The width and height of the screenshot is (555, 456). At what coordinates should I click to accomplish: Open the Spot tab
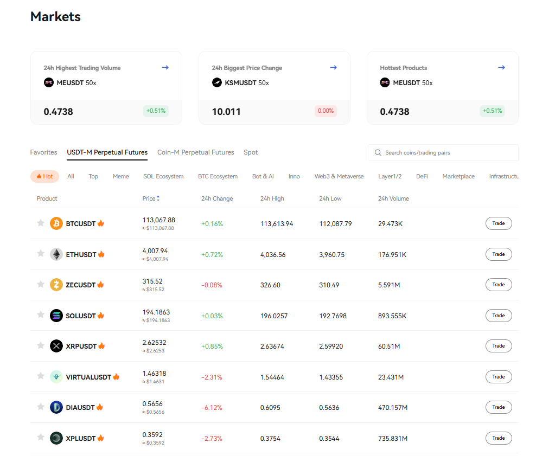[251, 152]
